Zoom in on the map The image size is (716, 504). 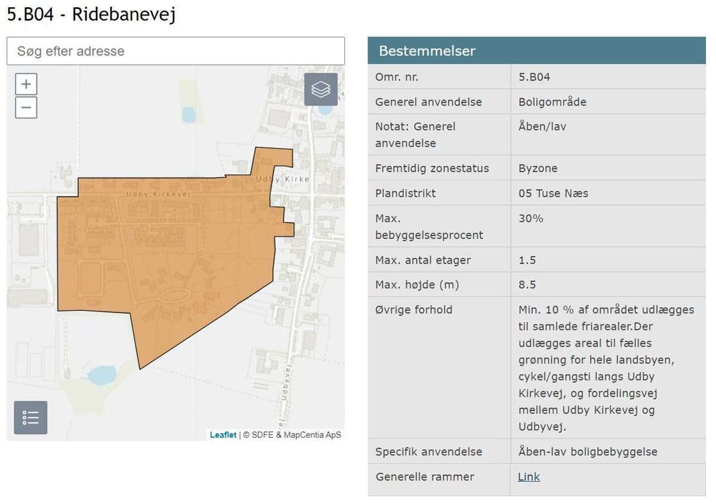point(26,84)
